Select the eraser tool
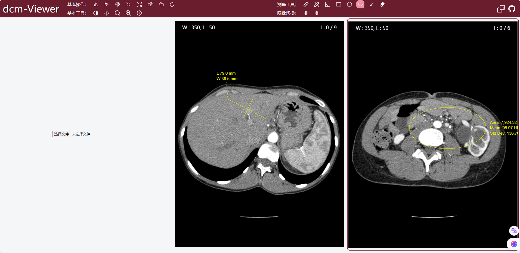520x253 pixels. 382,4
